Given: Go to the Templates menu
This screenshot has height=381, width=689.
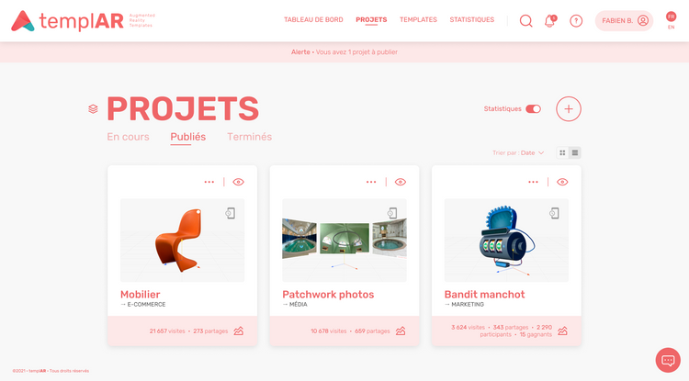Looking at the screenshot, I should [418, 20].
